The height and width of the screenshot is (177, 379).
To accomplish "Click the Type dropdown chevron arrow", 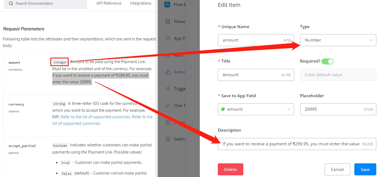I will pyautogui.click(x=371, y=40).
